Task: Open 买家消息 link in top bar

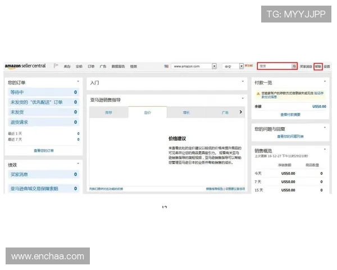Action: click(306, 66)
